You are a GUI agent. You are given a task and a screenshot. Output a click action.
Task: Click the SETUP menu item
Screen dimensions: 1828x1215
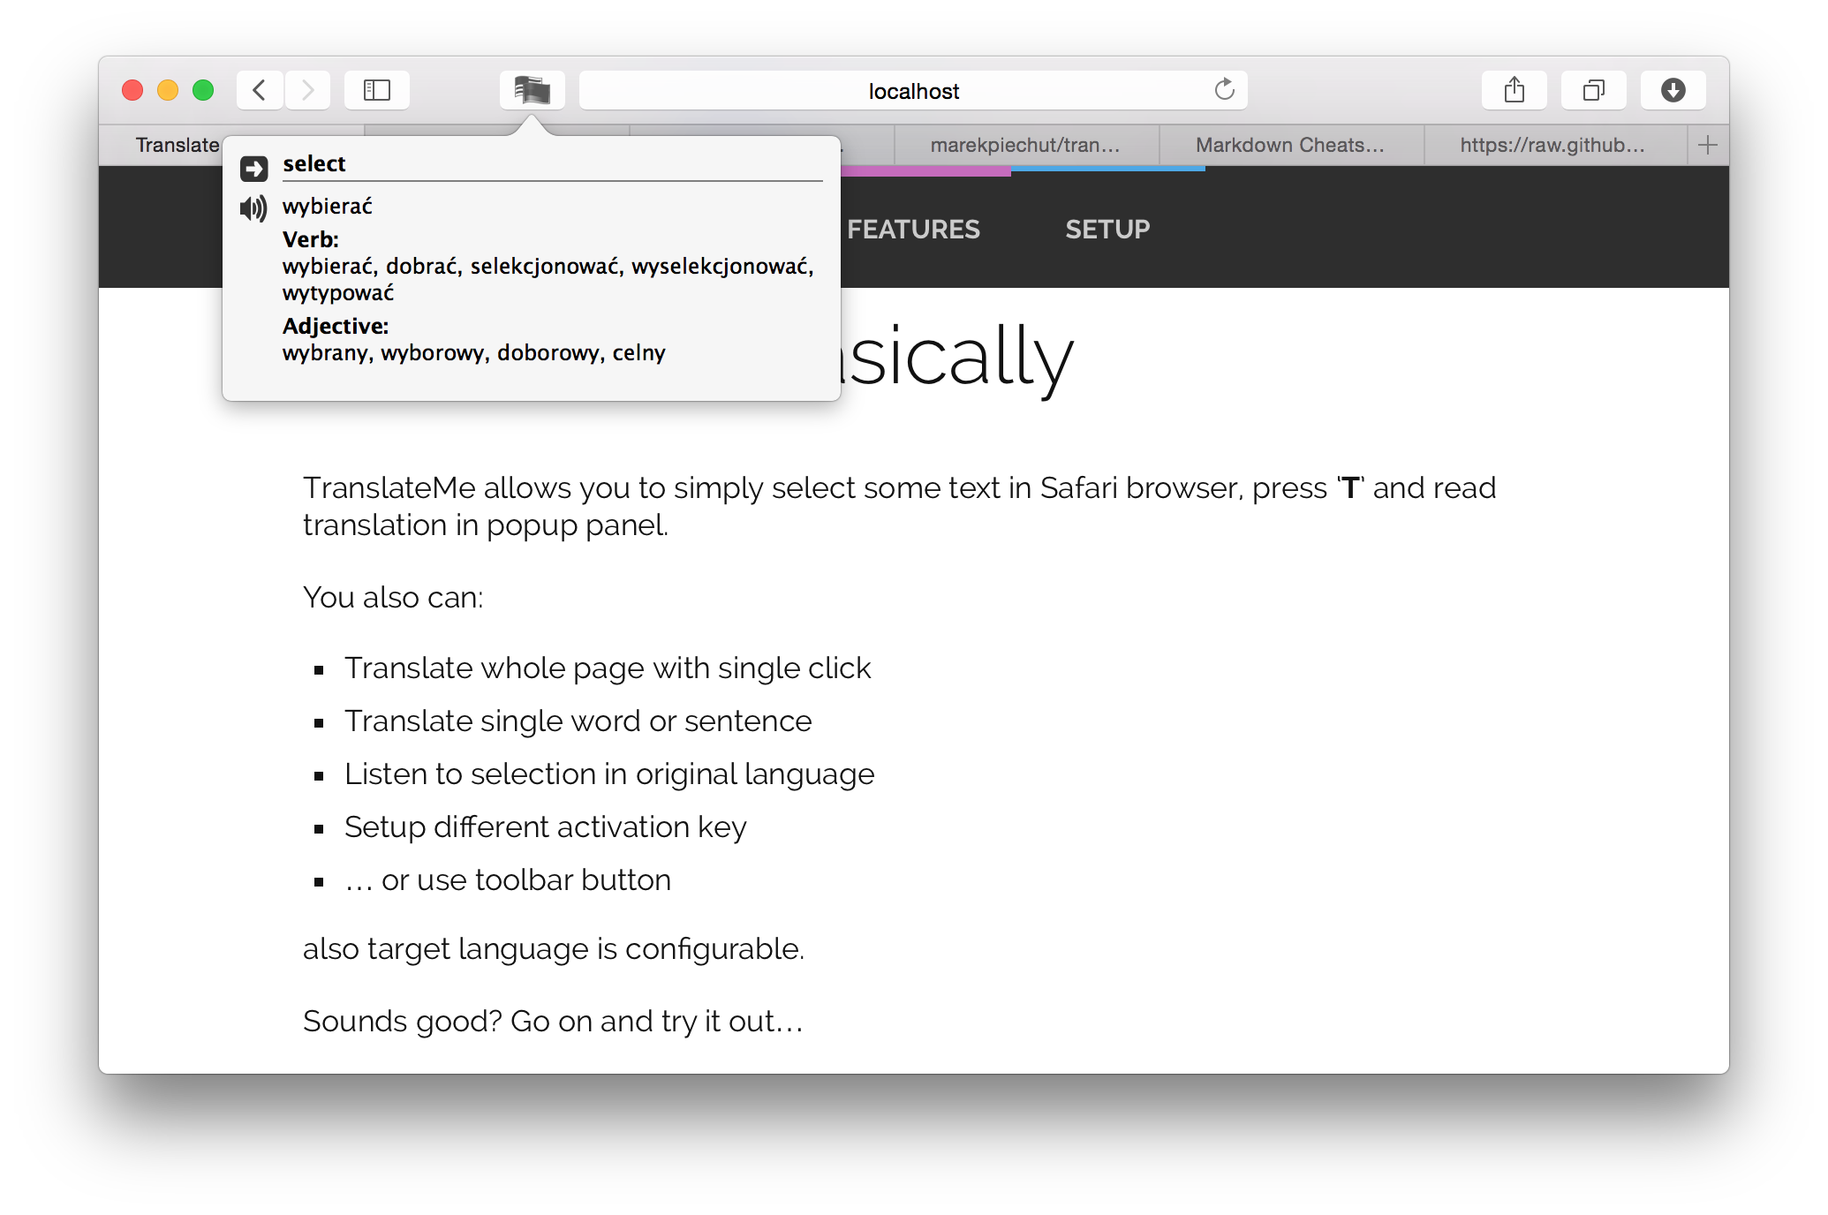[1108, 228]
